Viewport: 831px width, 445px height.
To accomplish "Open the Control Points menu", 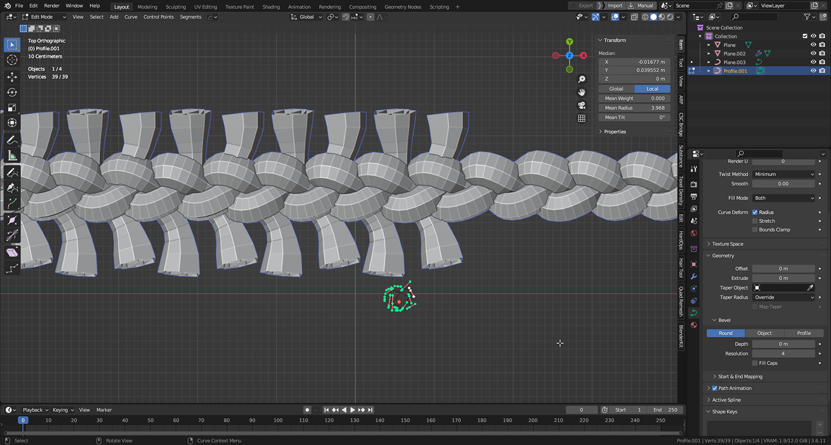I will tap(158, 17).
